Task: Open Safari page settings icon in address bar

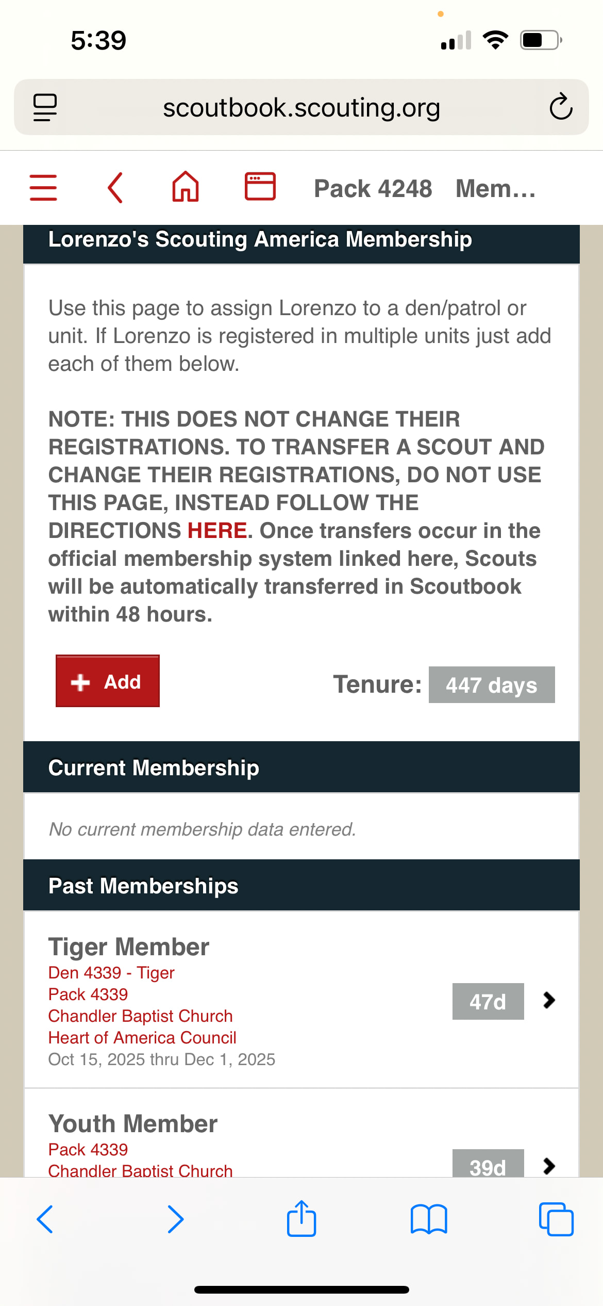Action: [x=45, y=107]
